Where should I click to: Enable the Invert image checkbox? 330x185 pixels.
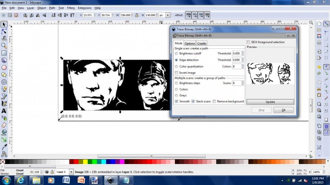[x=176, y=73]
